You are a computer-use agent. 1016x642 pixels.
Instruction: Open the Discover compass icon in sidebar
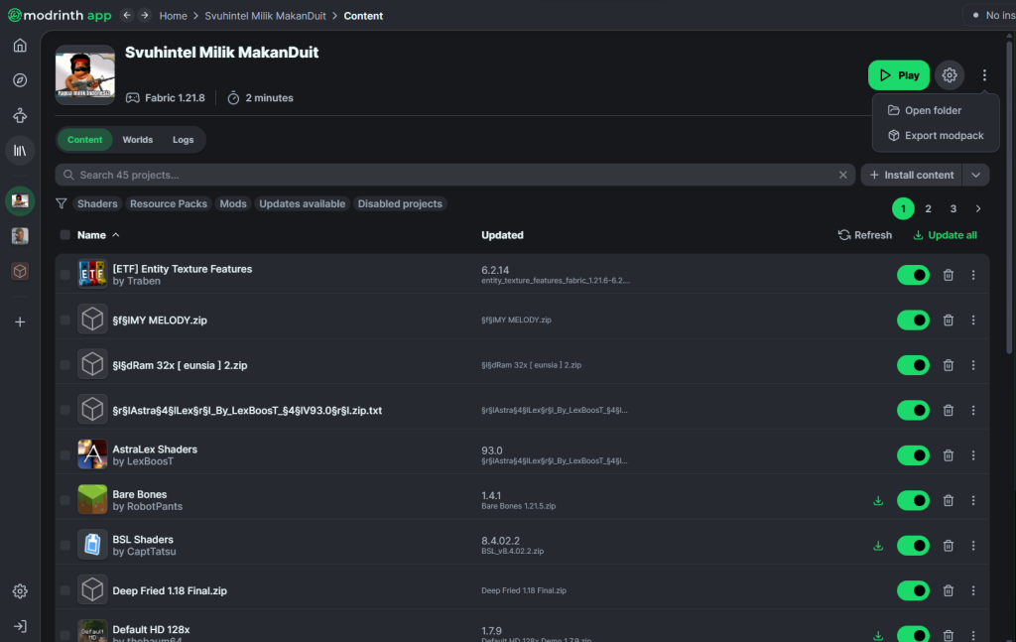pyautogui.click(x=20, y=80)
